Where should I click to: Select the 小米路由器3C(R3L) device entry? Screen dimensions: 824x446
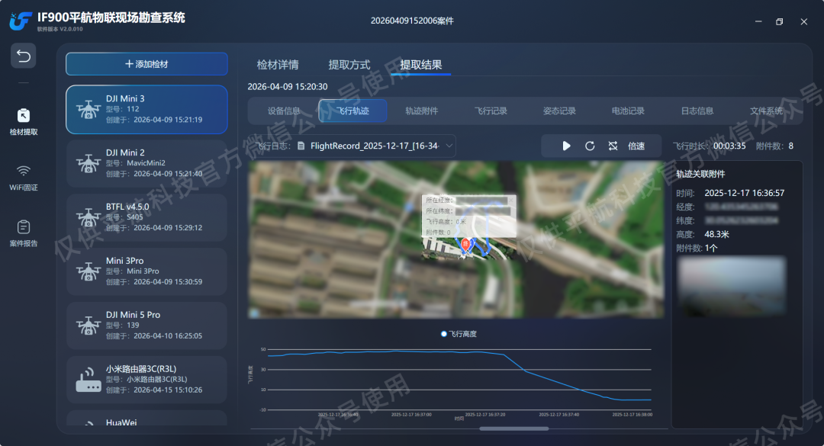coord(146,380)
